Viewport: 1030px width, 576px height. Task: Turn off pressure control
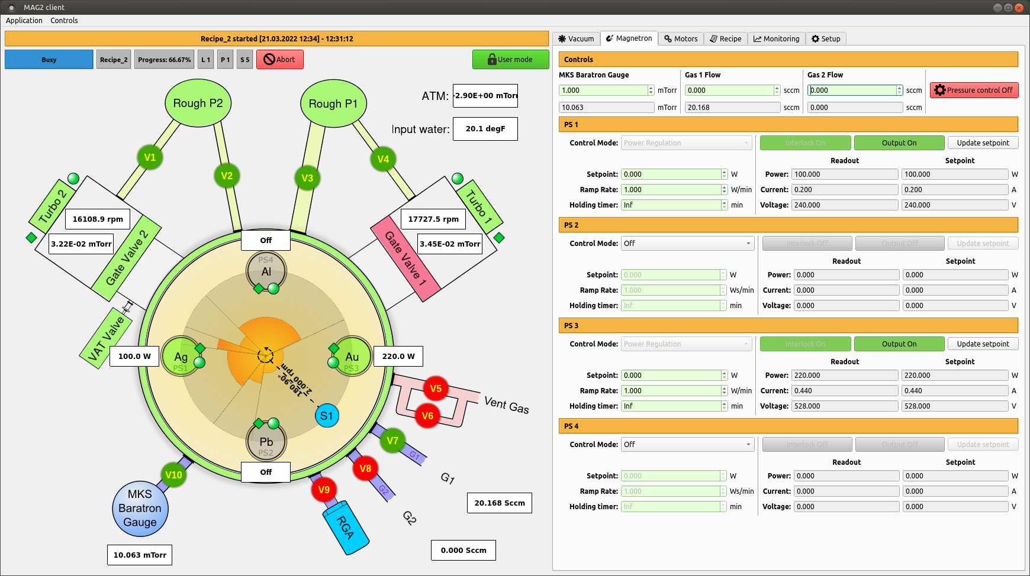coord(974,90)
